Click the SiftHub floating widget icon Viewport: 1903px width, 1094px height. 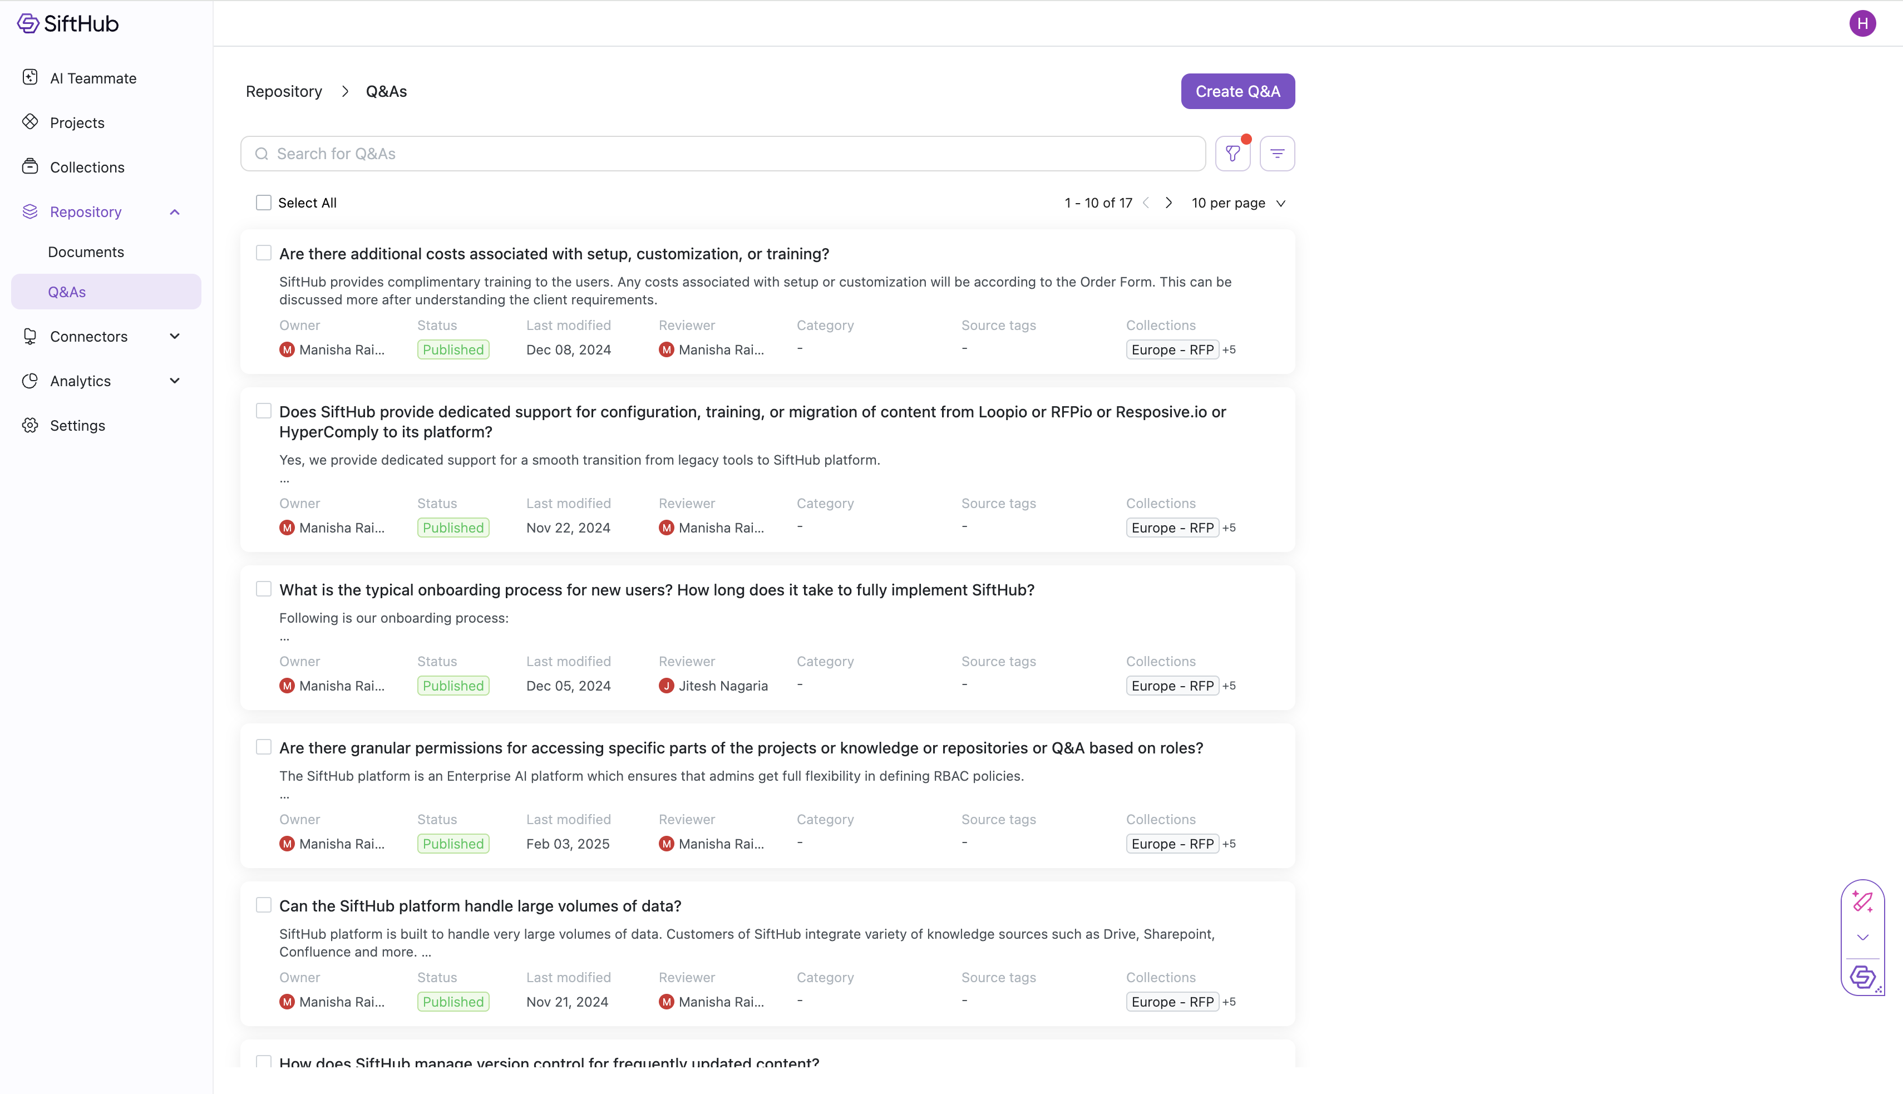pos(1862,977)
